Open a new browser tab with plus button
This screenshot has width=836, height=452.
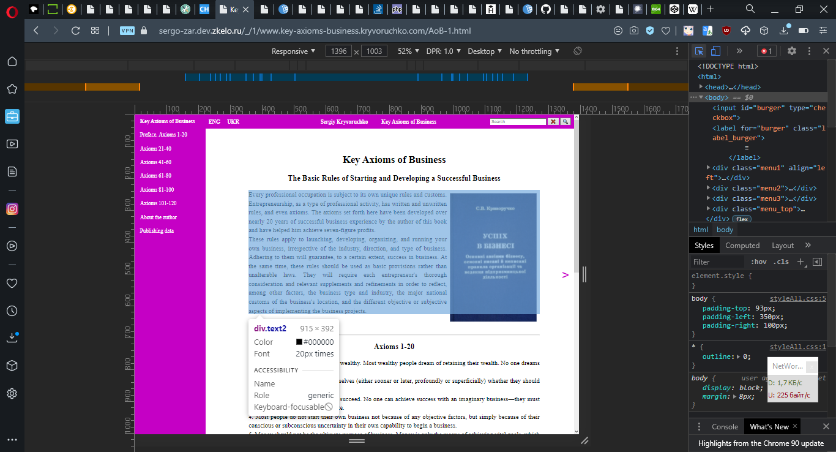click(x=710, y=9)
